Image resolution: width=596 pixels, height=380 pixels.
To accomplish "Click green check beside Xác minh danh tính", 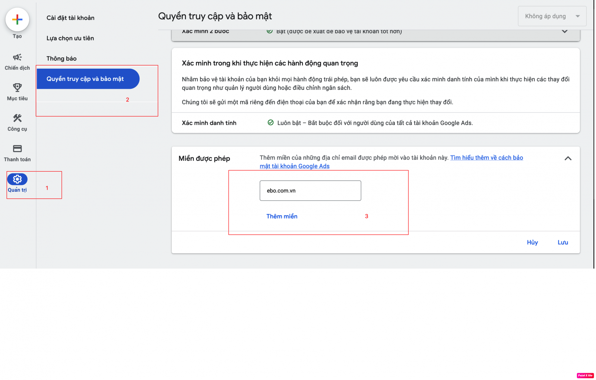I will tap(271, 123).
